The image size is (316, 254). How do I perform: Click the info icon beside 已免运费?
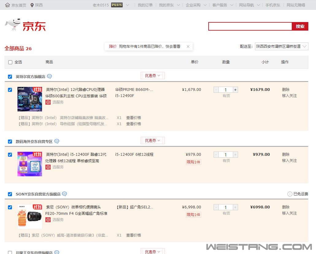click(x=290, y=194)
